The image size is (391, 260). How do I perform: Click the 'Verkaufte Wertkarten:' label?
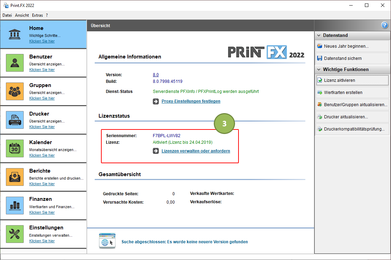(212, 194)
